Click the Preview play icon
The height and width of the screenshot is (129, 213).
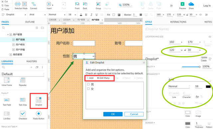(x=182, y=4)
